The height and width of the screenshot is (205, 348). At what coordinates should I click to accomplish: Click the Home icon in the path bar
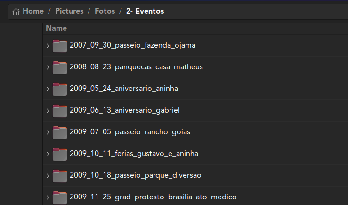[x=16, y=12]
